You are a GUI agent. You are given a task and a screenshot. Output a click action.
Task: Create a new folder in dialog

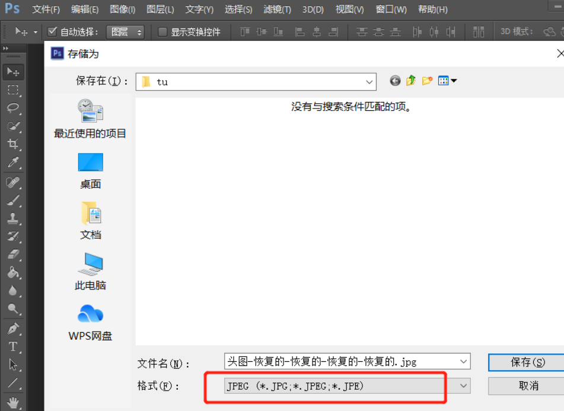coord(427,81)
